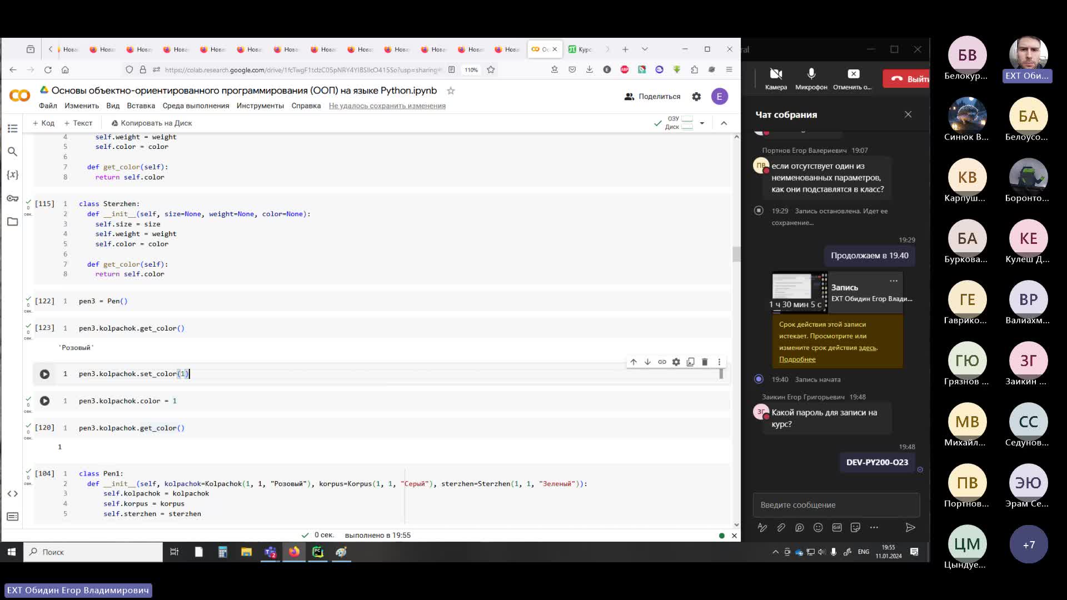The image size is (1067, 600).
Task: Open the code snippets icon
Action: (12, 493)
